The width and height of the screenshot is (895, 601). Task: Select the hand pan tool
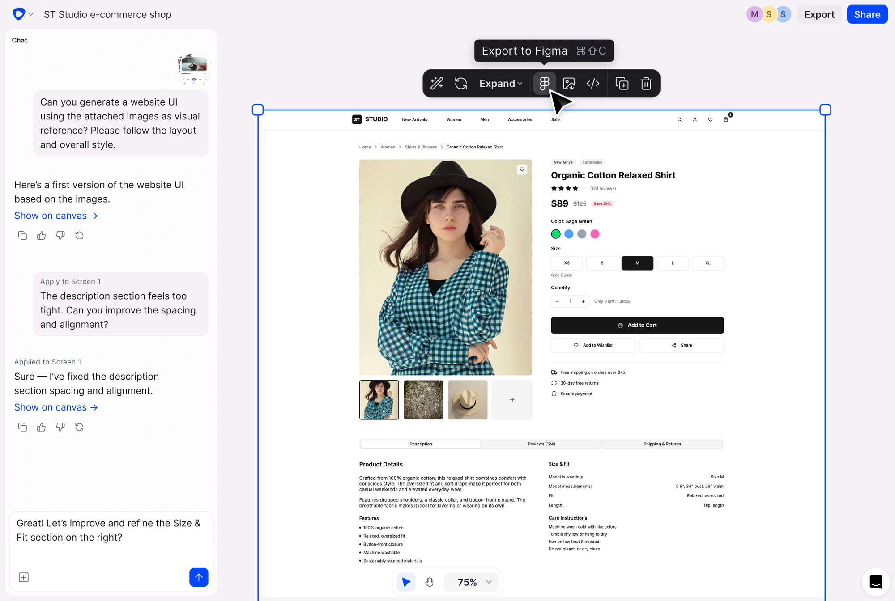click(429, 582)
